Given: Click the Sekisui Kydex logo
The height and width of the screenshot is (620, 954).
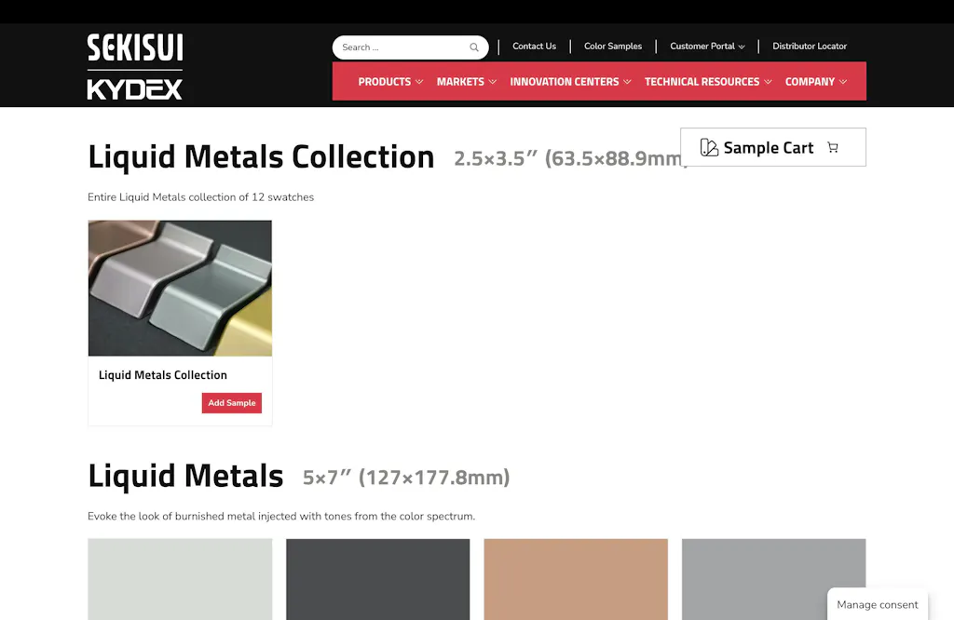Looking at the screenshot, I should click(134, 66).
